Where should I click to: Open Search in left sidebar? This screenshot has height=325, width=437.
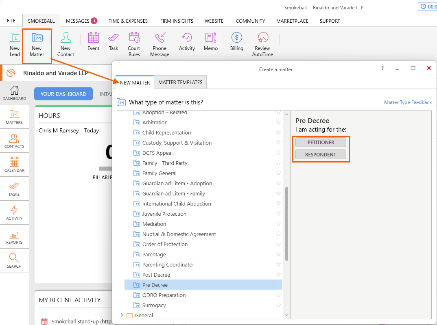[14, 260]
